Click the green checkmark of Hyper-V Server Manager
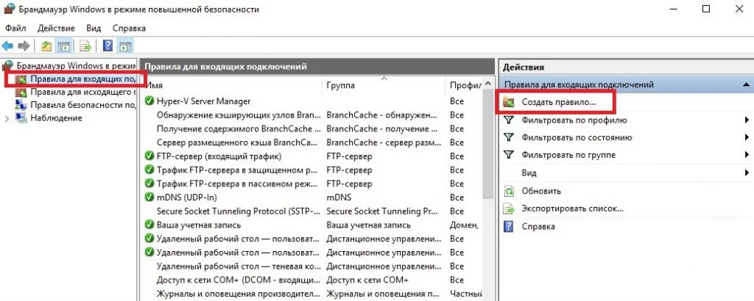 coord(149,101)
